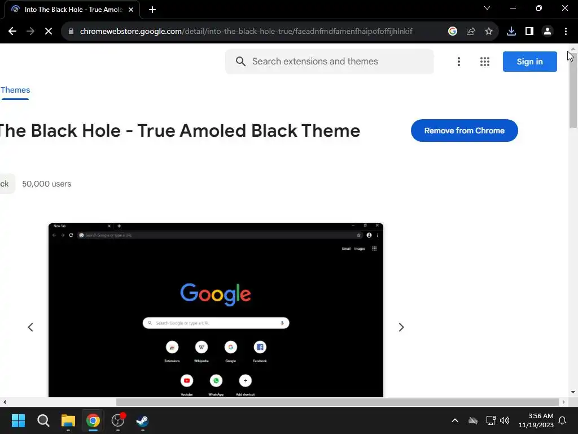Open network settings tray icon
This screenshot has width=578, height=434.
point(491,420)
